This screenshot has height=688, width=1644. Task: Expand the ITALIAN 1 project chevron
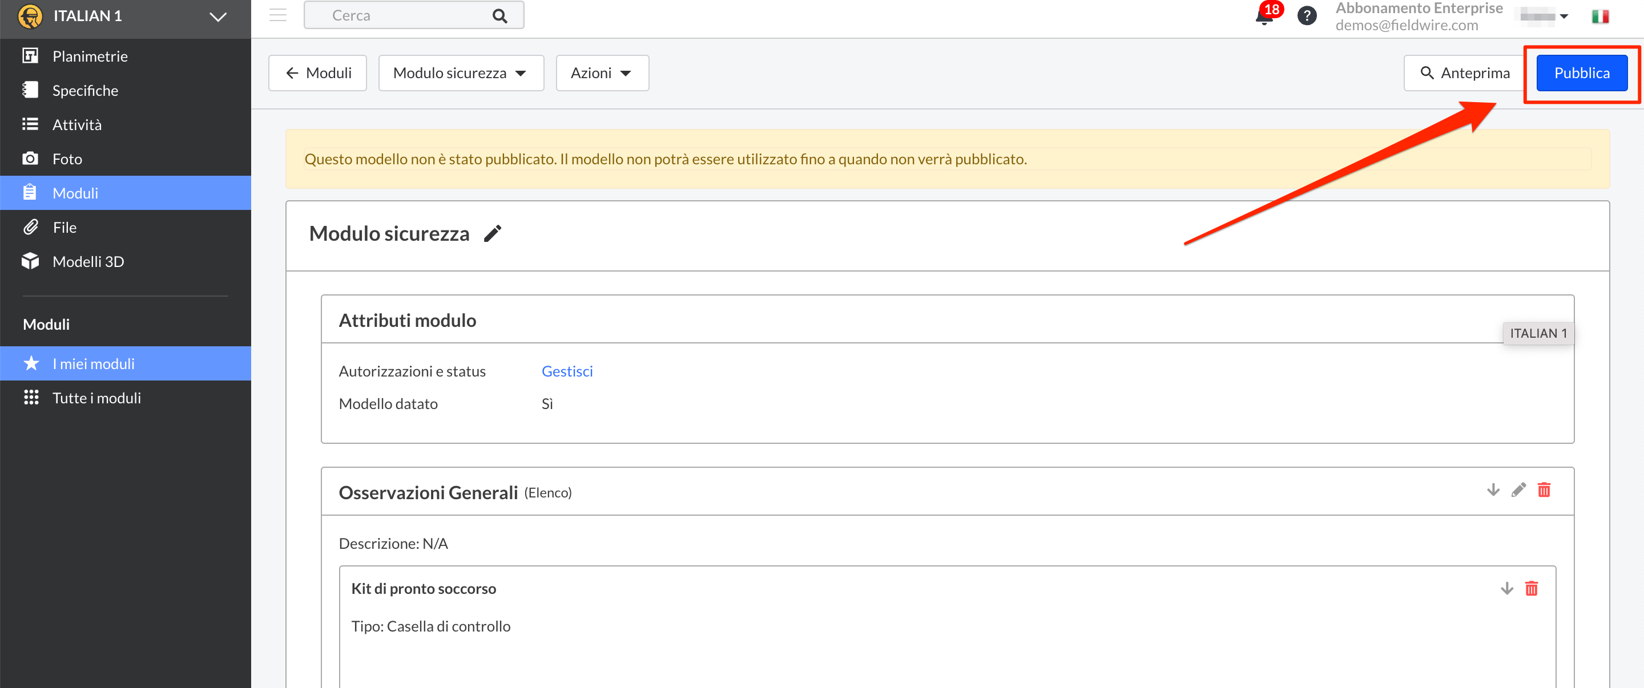(218, 17)
